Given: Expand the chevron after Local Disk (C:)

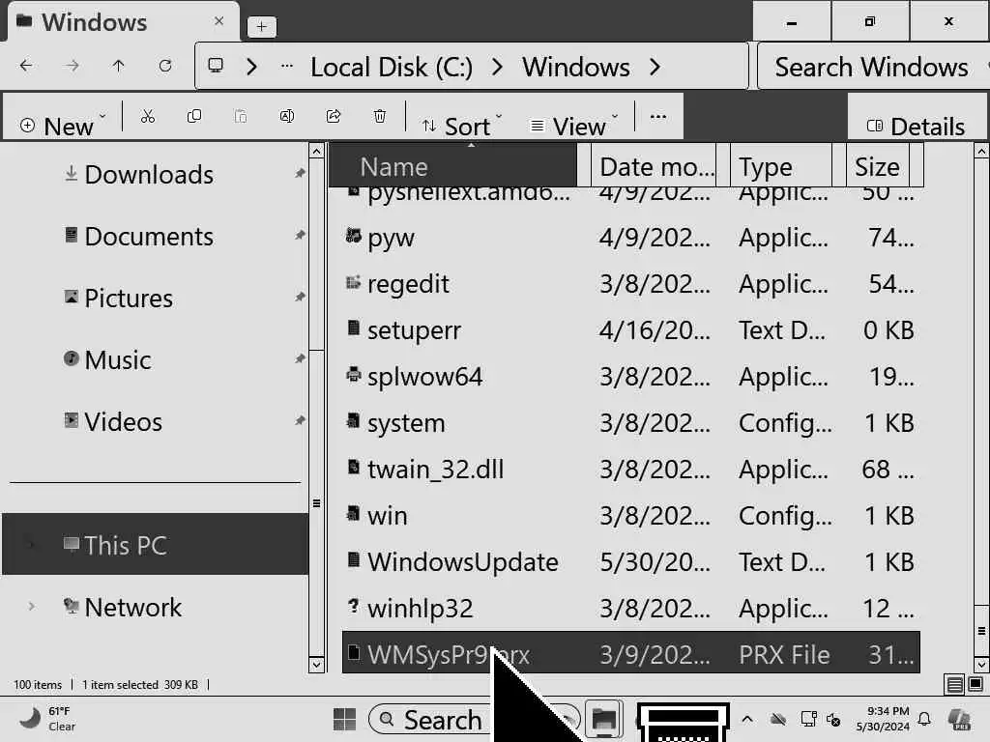Looking at the screenshot, I should (498, 67).
